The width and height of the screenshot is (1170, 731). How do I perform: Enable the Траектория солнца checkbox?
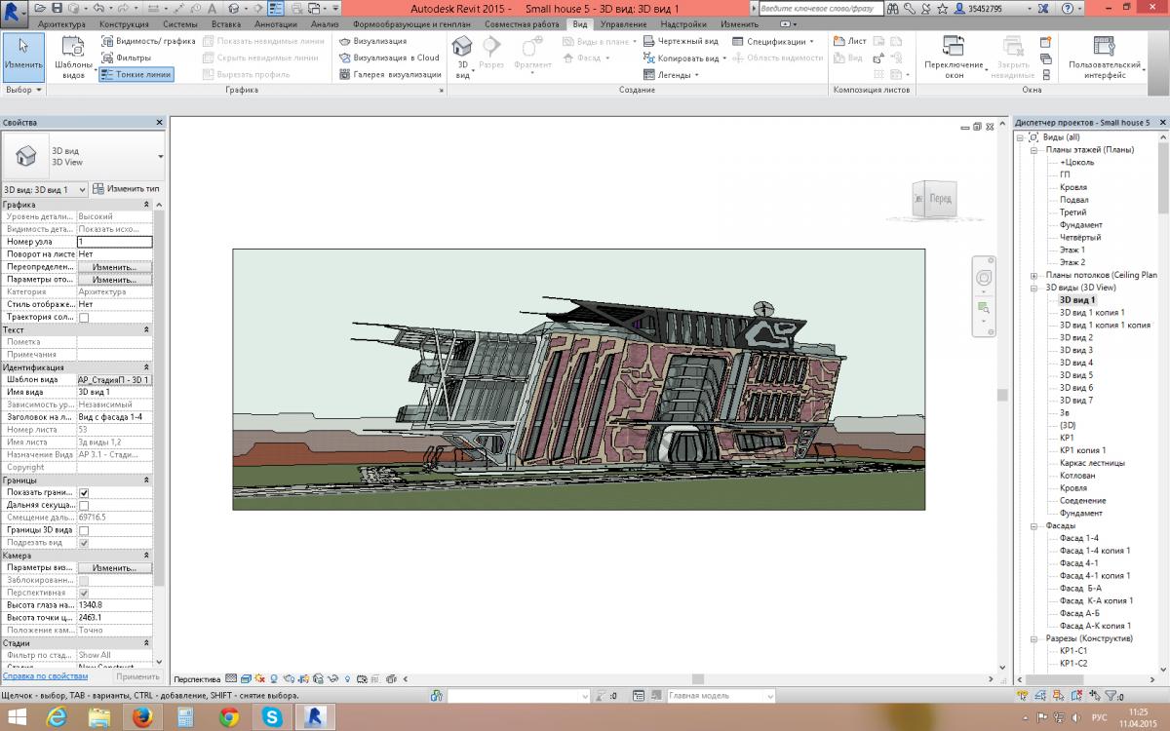84,318
